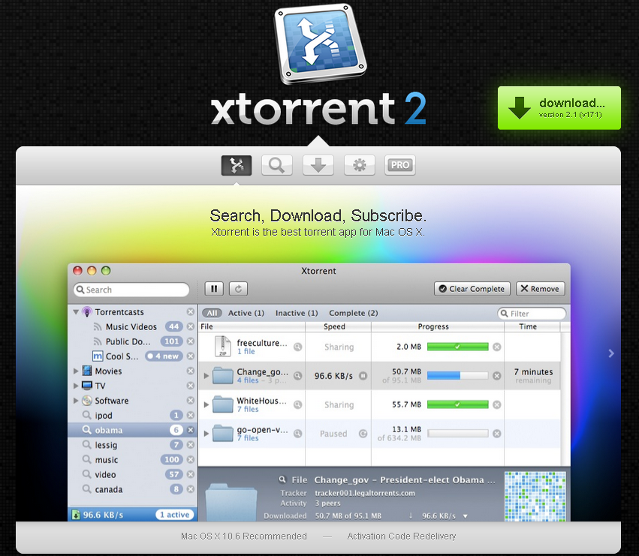
Task: Remove the obama search from sidebar
Action: tap(191, 431)
